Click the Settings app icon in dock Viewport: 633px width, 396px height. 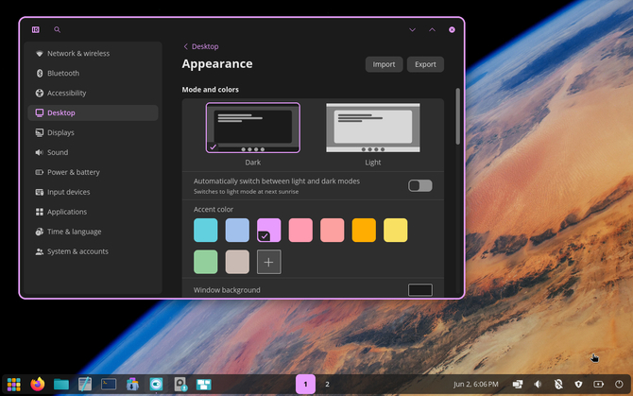pyautogui.click(x=156, y=384)
